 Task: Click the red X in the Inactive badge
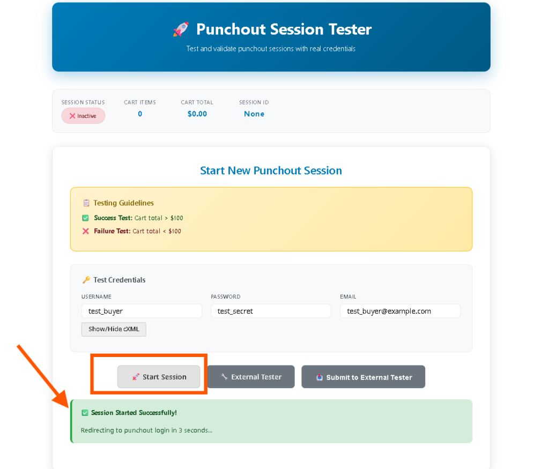[72, 116]
